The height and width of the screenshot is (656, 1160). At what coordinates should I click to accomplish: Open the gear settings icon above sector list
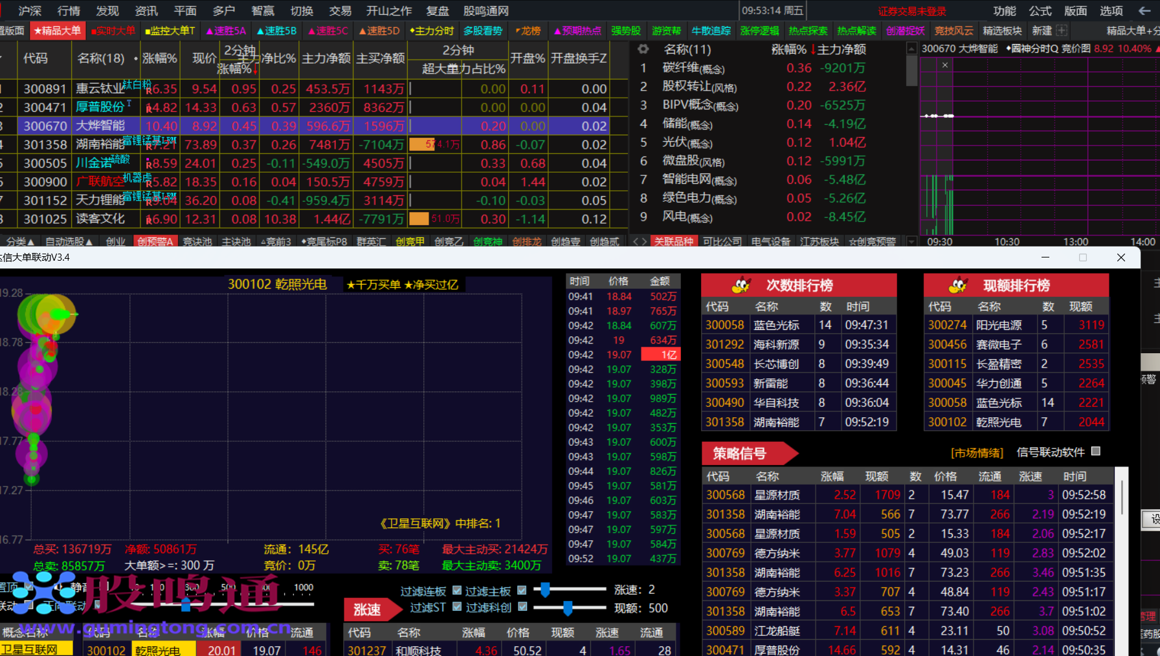(643, 49)
